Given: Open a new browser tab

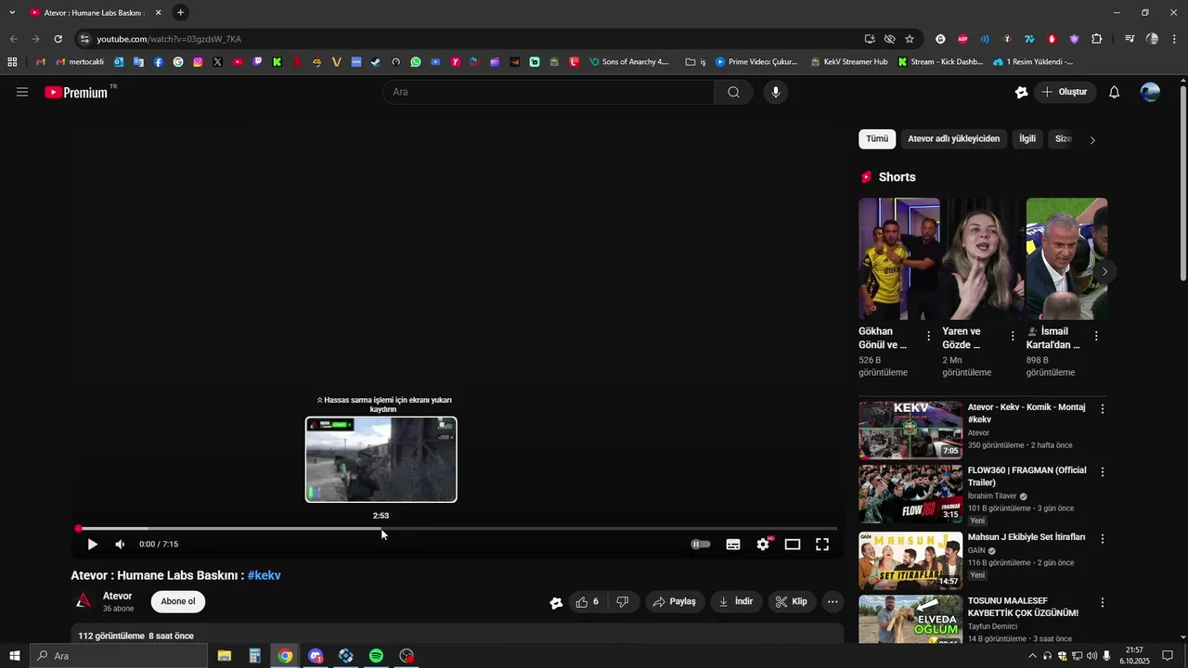Looking at the screenshot, I should click(180, 12).
